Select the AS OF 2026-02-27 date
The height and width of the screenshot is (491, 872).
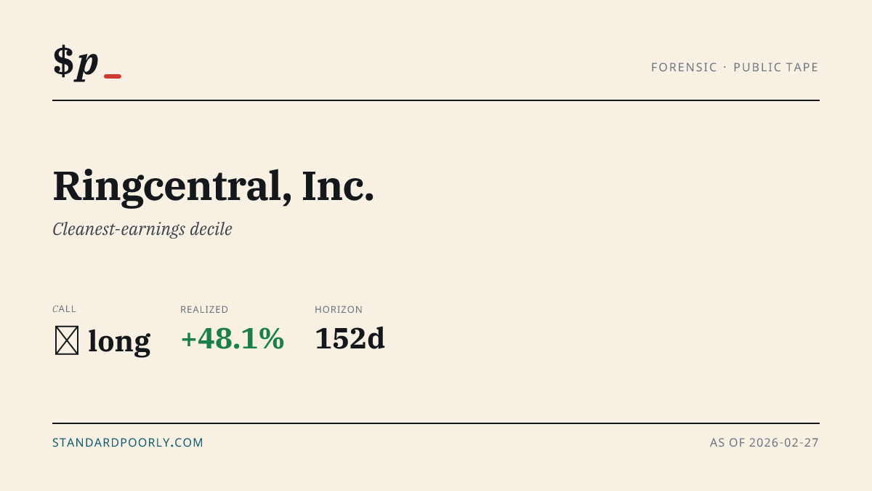coord(764,442)
